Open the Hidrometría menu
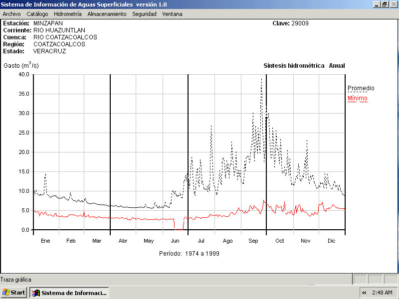This screenshot has width=399, height=299. (67, 14)
